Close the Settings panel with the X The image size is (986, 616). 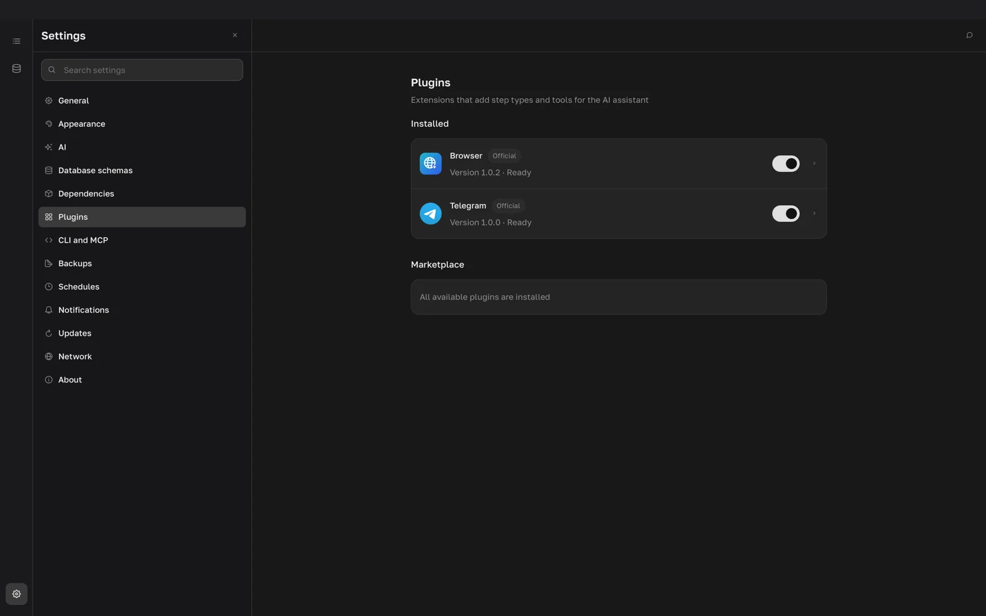tap(235, 35)
